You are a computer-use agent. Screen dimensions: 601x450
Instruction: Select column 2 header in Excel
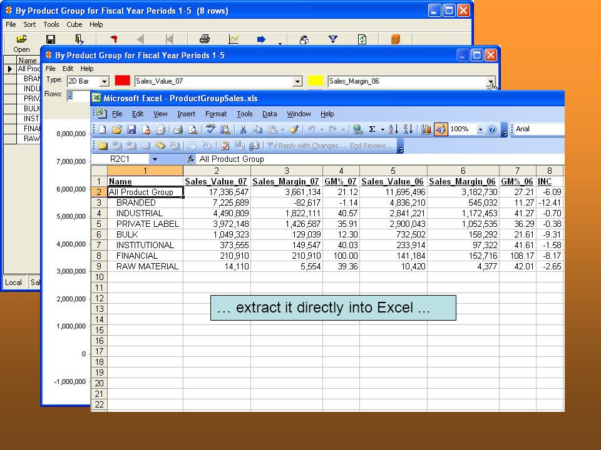tap(217, 171)
